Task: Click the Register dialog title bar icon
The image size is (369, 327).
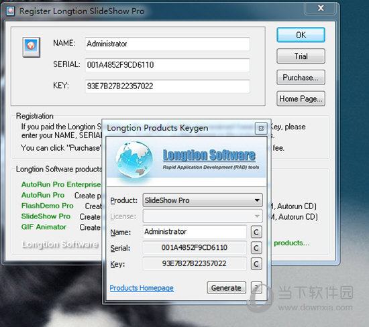Action: (x=10, y=11)
